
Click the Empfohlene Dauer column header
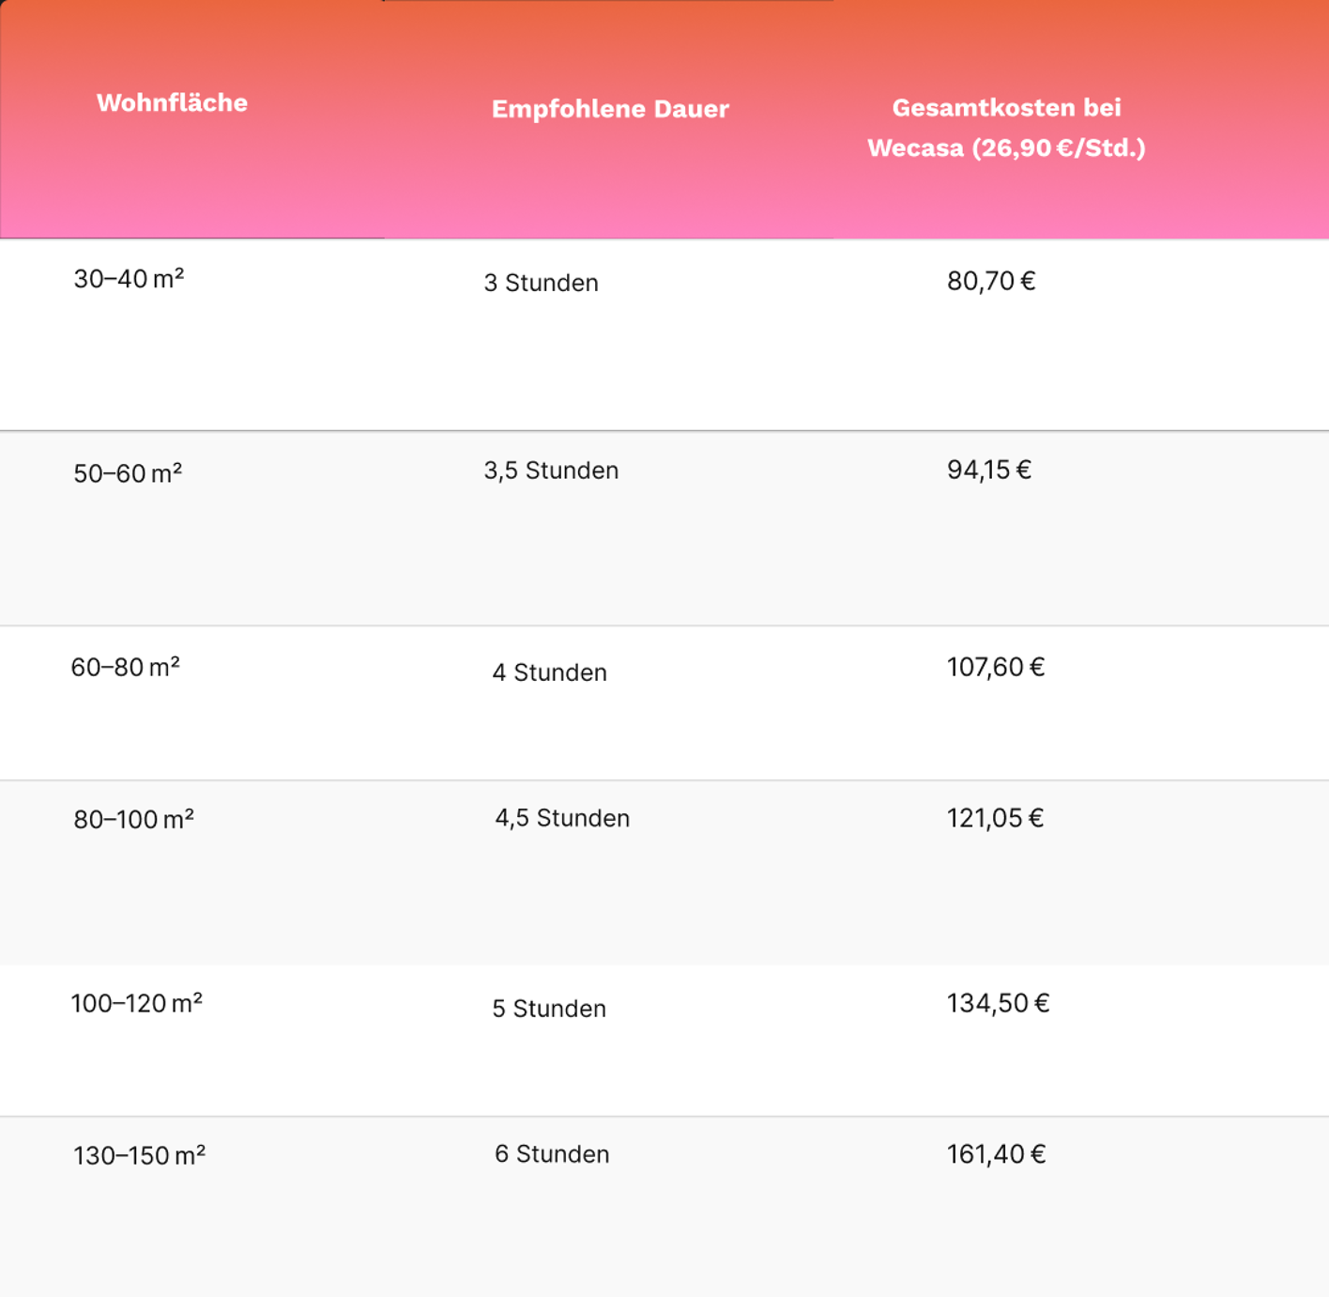tap(610, 109)
